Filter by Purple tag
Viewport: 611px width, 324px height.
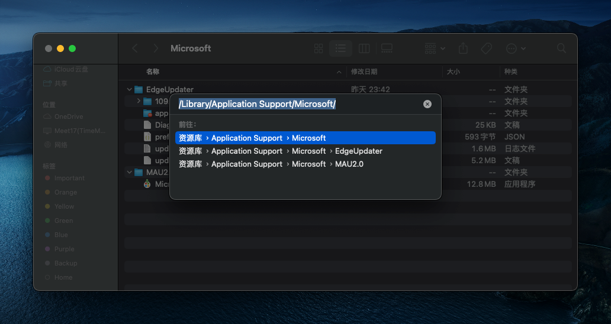[x=65, y=249]
